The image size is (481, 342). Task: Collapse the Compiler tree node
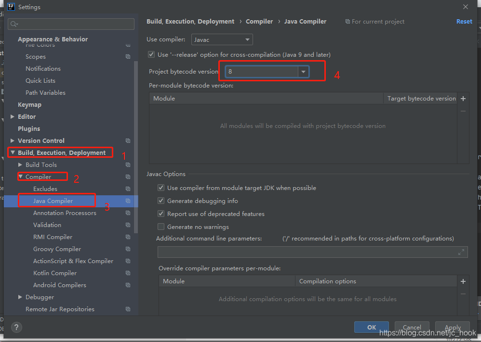pos(20,177)
